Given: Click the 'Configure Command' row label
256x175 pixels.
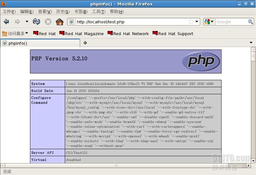Looking at the screenshot, I should coord(41,100).
